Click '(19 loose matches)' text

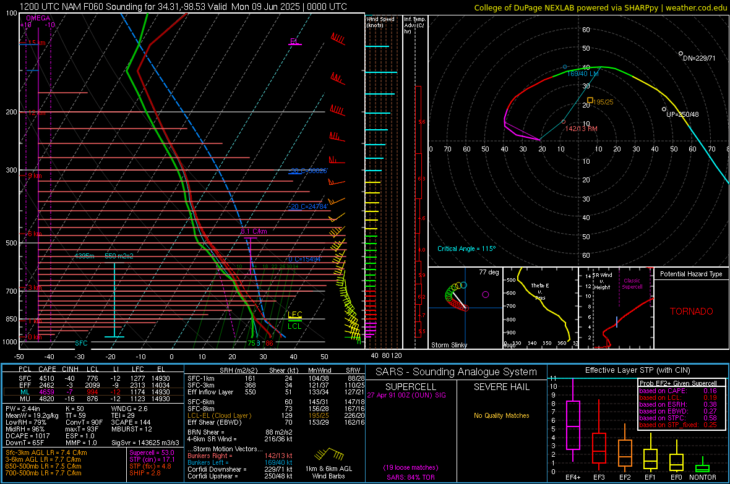(x=411, y=467)
